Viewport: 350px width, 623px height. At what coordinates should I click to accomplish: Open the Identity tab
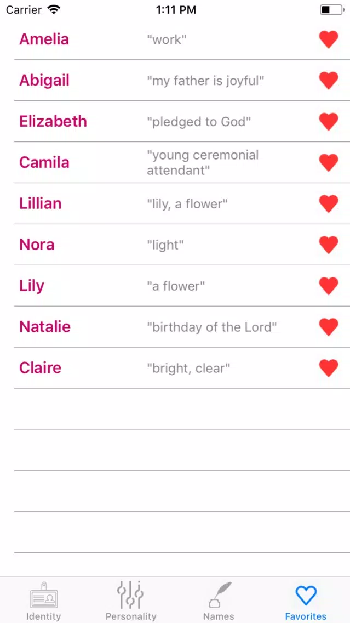(x=44, y=601)
